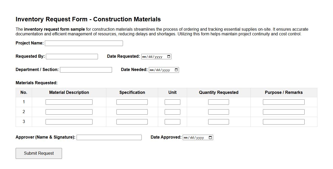Select the Quantity Requested column header
This screenshot has height=169, width=333.
(x=218, y=92)
